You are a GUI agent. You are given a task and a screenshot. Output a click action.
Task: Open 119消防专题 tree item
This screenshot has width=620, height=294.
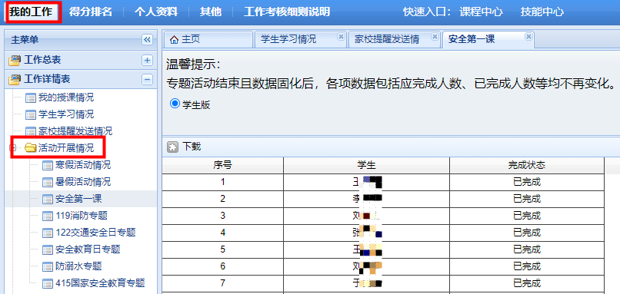coord(82,216)
